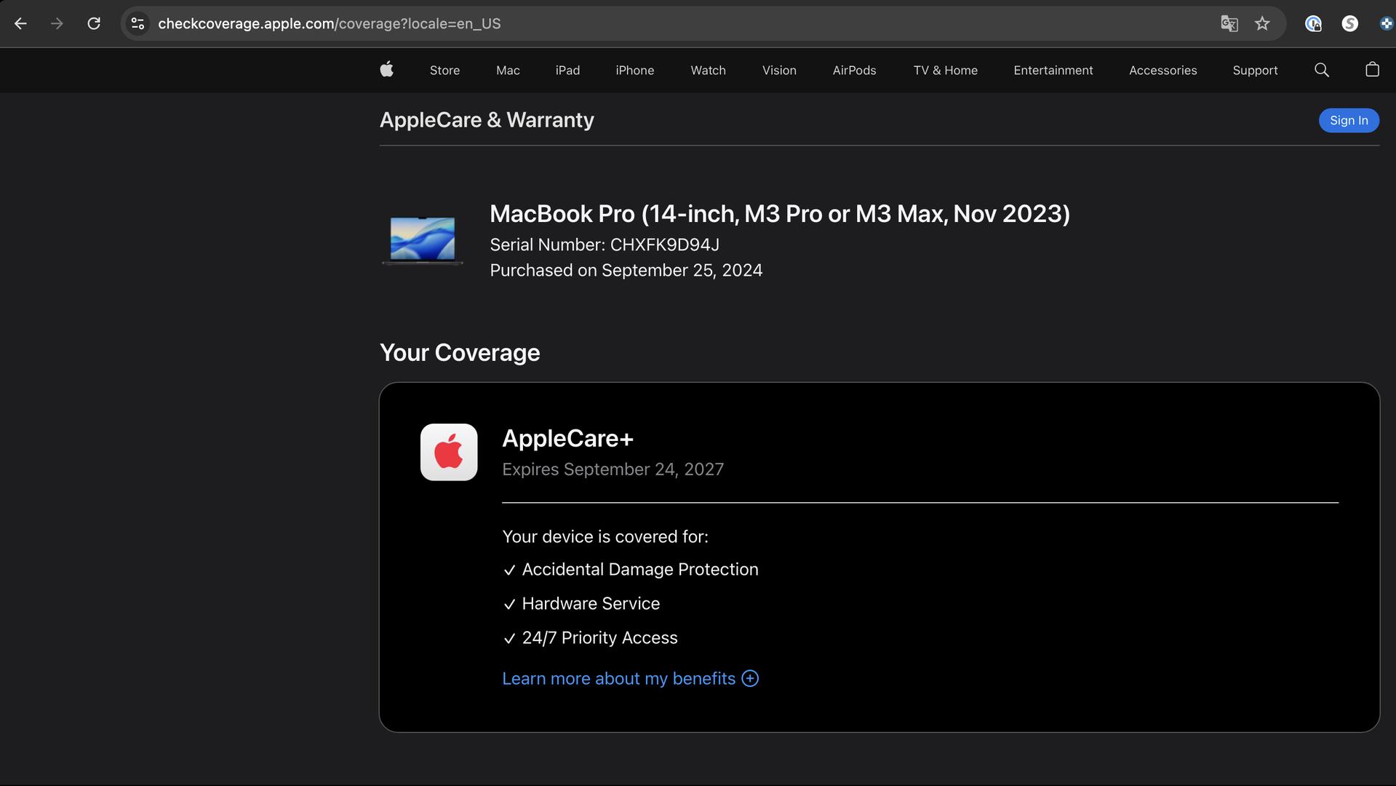This screenshot has height=786, width=1396.
Task: Open the search magnifier icon
Action: click(1322, 70)
